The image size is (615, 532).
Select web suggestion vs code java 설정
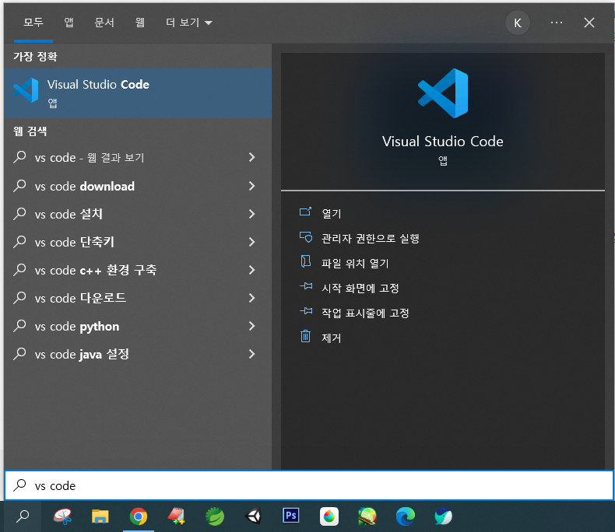click(x=138, y=354)
